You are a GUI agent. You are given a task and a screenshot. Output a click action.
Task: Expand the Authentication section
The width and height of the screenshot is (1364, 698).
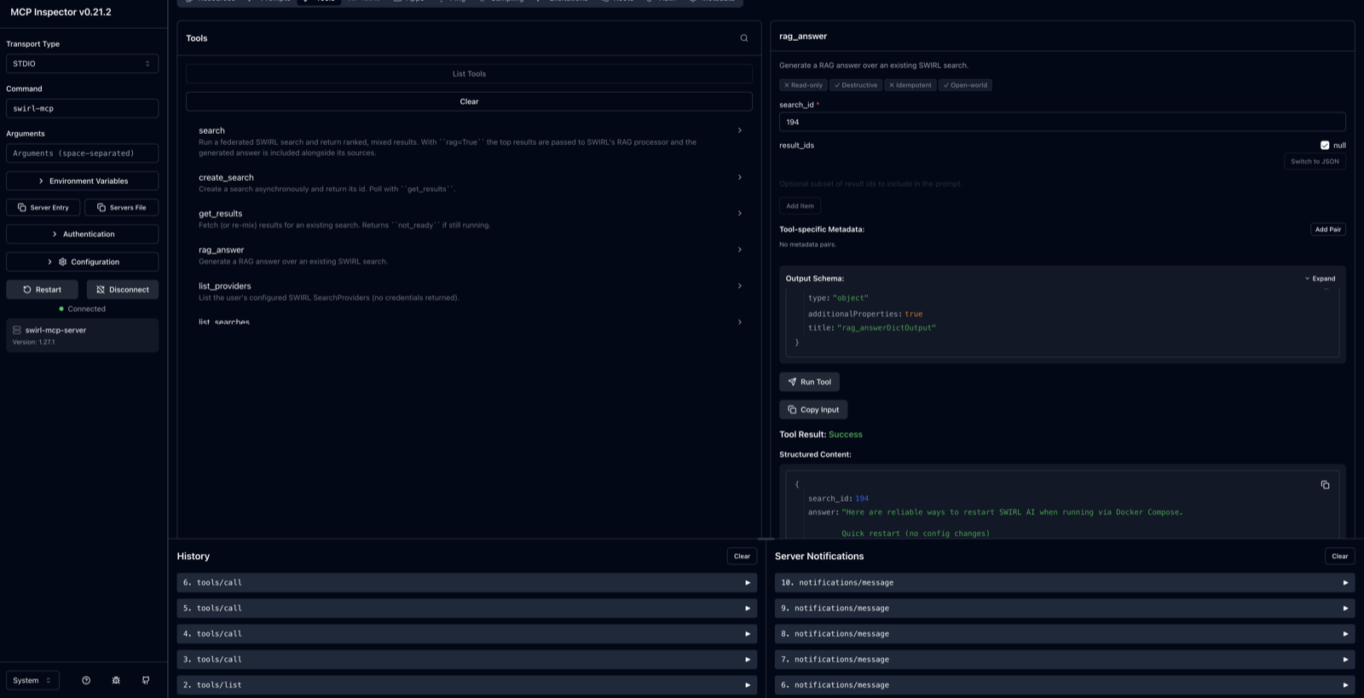tap(82, 234)
